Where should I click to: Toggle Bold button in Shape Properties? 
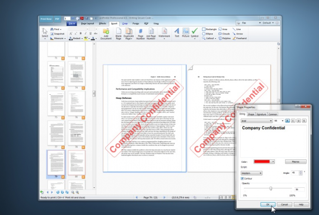tap(287, 121)
